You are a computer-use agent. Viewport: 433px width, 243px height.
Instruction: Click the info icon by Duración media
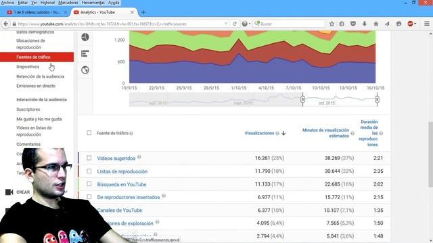(x=381, y=134)
